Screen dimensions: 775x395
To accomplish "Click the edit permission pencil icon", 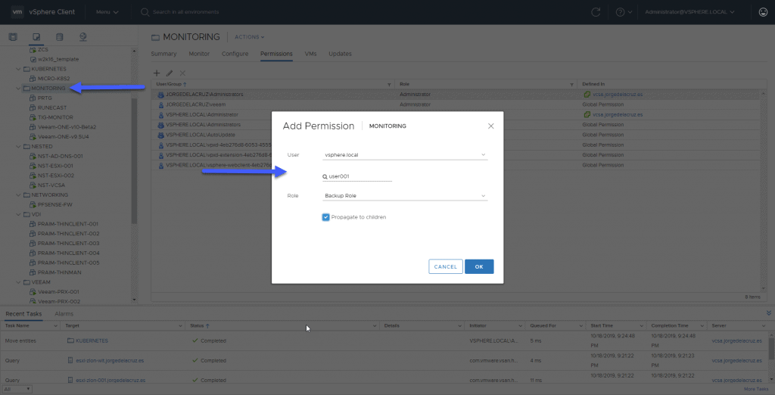I will pos(170,73).
